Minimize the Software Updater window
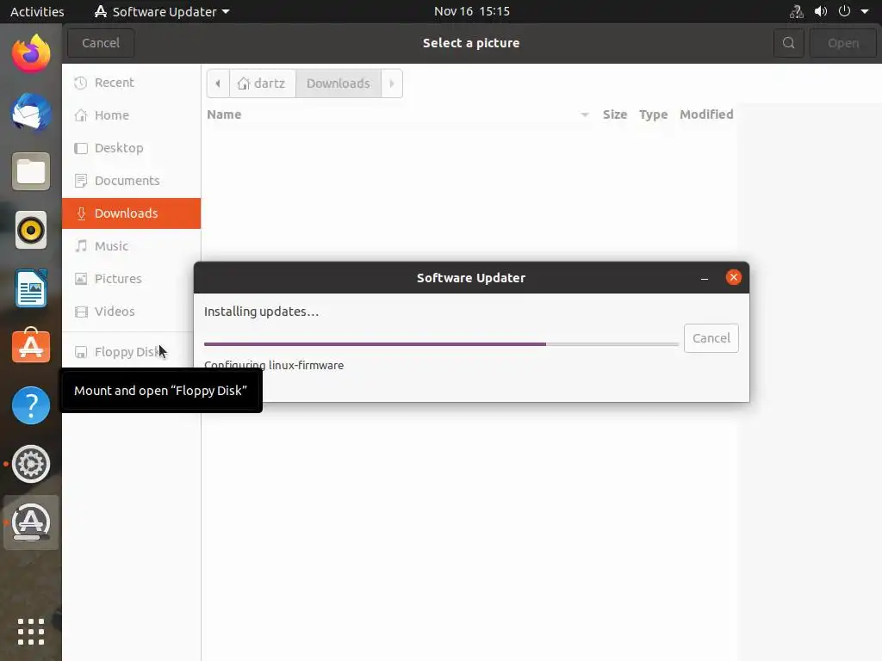 [x=705, y=278]
